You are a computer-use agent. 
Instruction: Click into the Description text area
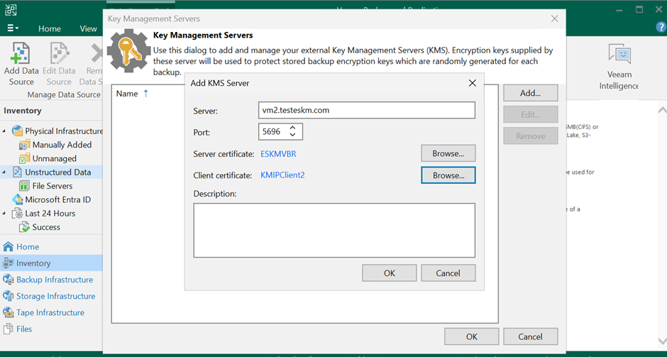[334, 230]
